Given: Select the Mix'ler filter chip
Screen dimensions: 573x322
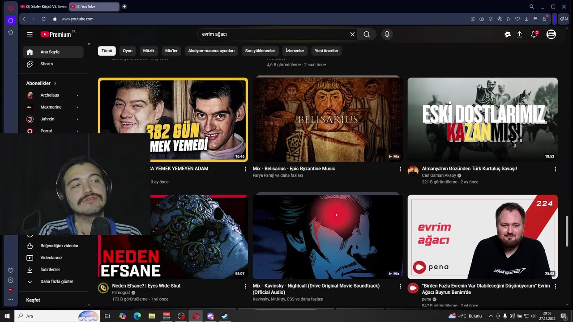Looking at the screenshot, I should tap(171, 51).
